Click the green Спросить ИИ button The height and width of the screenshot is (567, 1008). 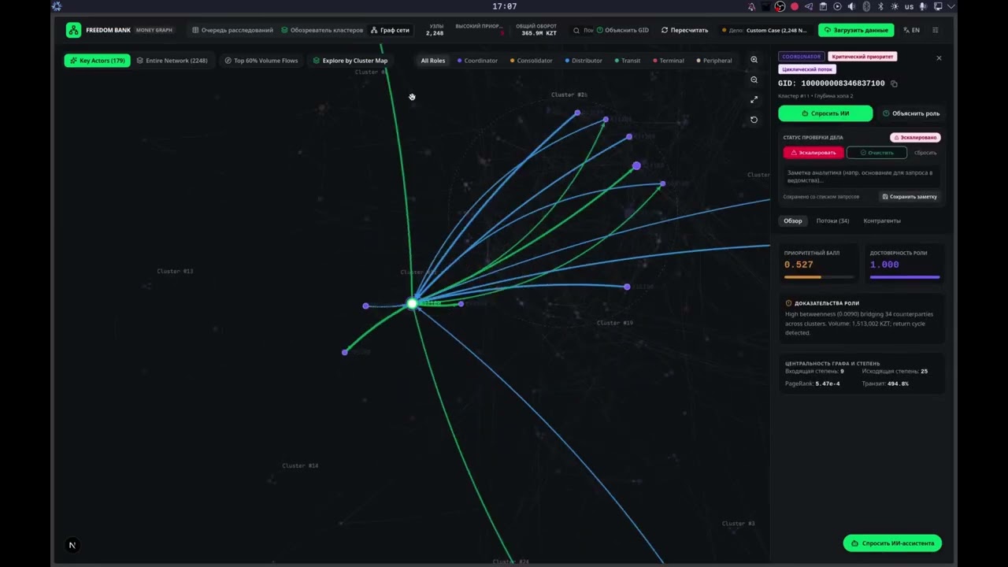pos(825,113)
